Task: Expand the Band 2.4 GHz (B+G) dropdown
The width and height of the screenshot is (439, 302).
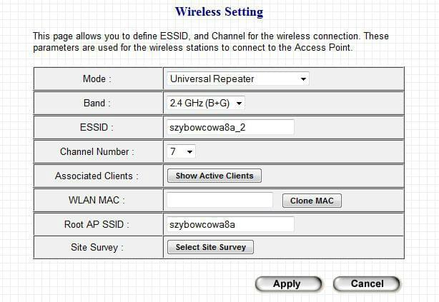Action: click(206, 103)
